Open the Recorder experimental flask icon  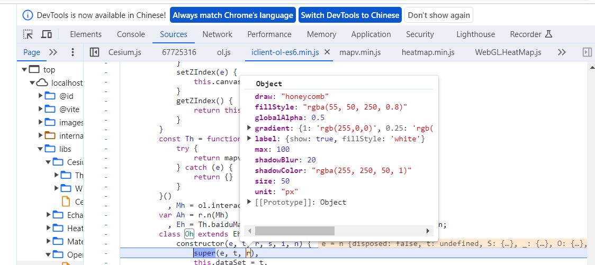(x=548, y=34)
